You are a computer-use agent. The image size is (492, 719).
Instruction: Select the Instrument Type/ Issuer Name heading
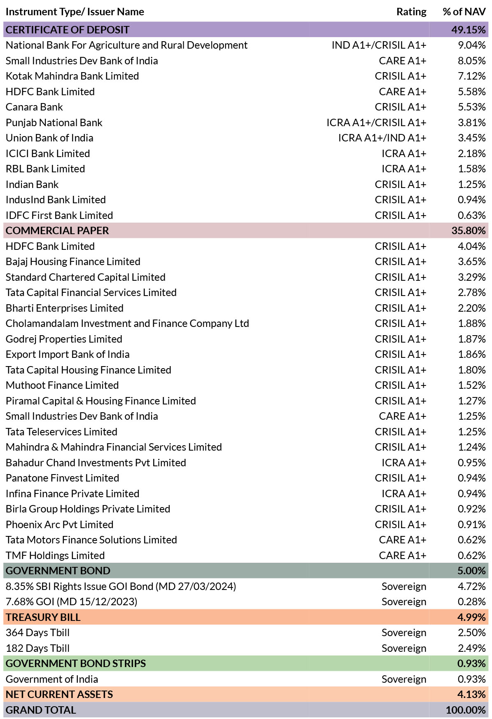(75, 12)
